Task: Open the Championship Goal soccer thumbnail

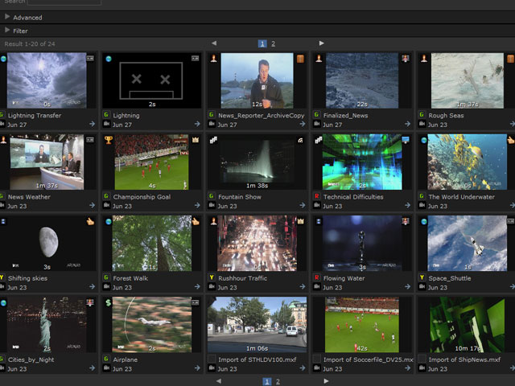Action: point(152,162)
